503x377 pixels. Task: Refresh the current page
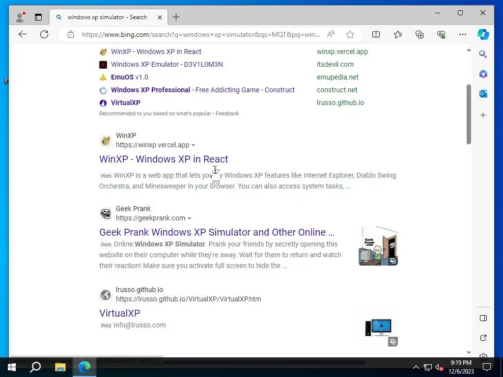(44, 34)
